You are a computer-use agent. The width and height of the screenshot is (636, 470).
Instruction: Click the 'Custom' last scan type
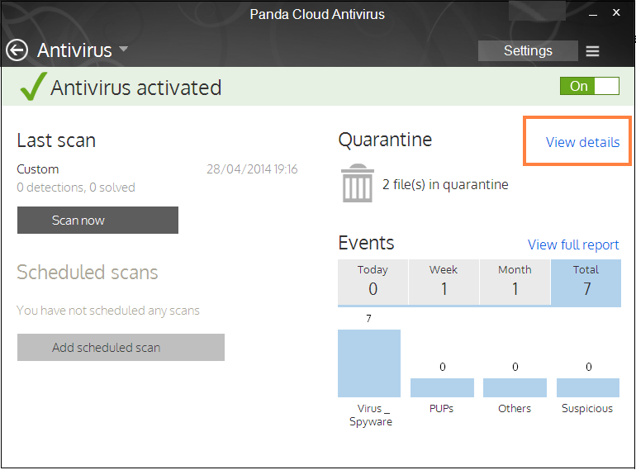[38, 169]
